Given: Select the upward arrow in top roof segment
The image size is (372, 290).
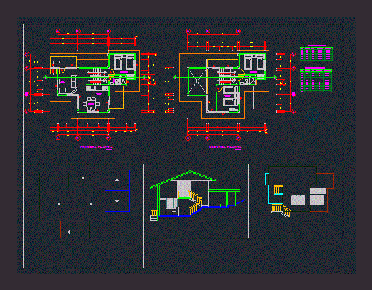Looking at the screenshot, I should (x=83, y=181).
